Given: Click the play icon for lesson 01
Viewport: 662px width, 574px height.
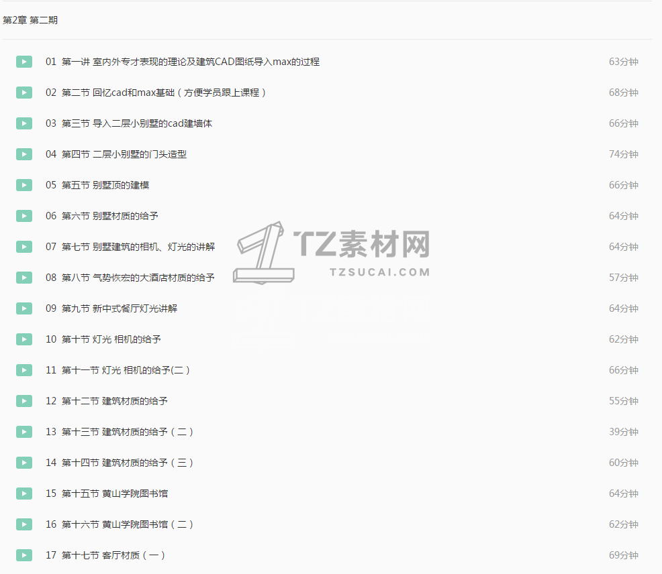Looking at the screenshot, I should 24,62.
